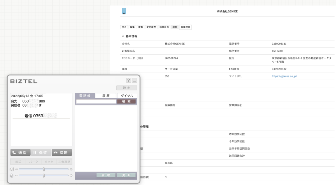Increase speaker volume with plus icon

click(71, 169)
